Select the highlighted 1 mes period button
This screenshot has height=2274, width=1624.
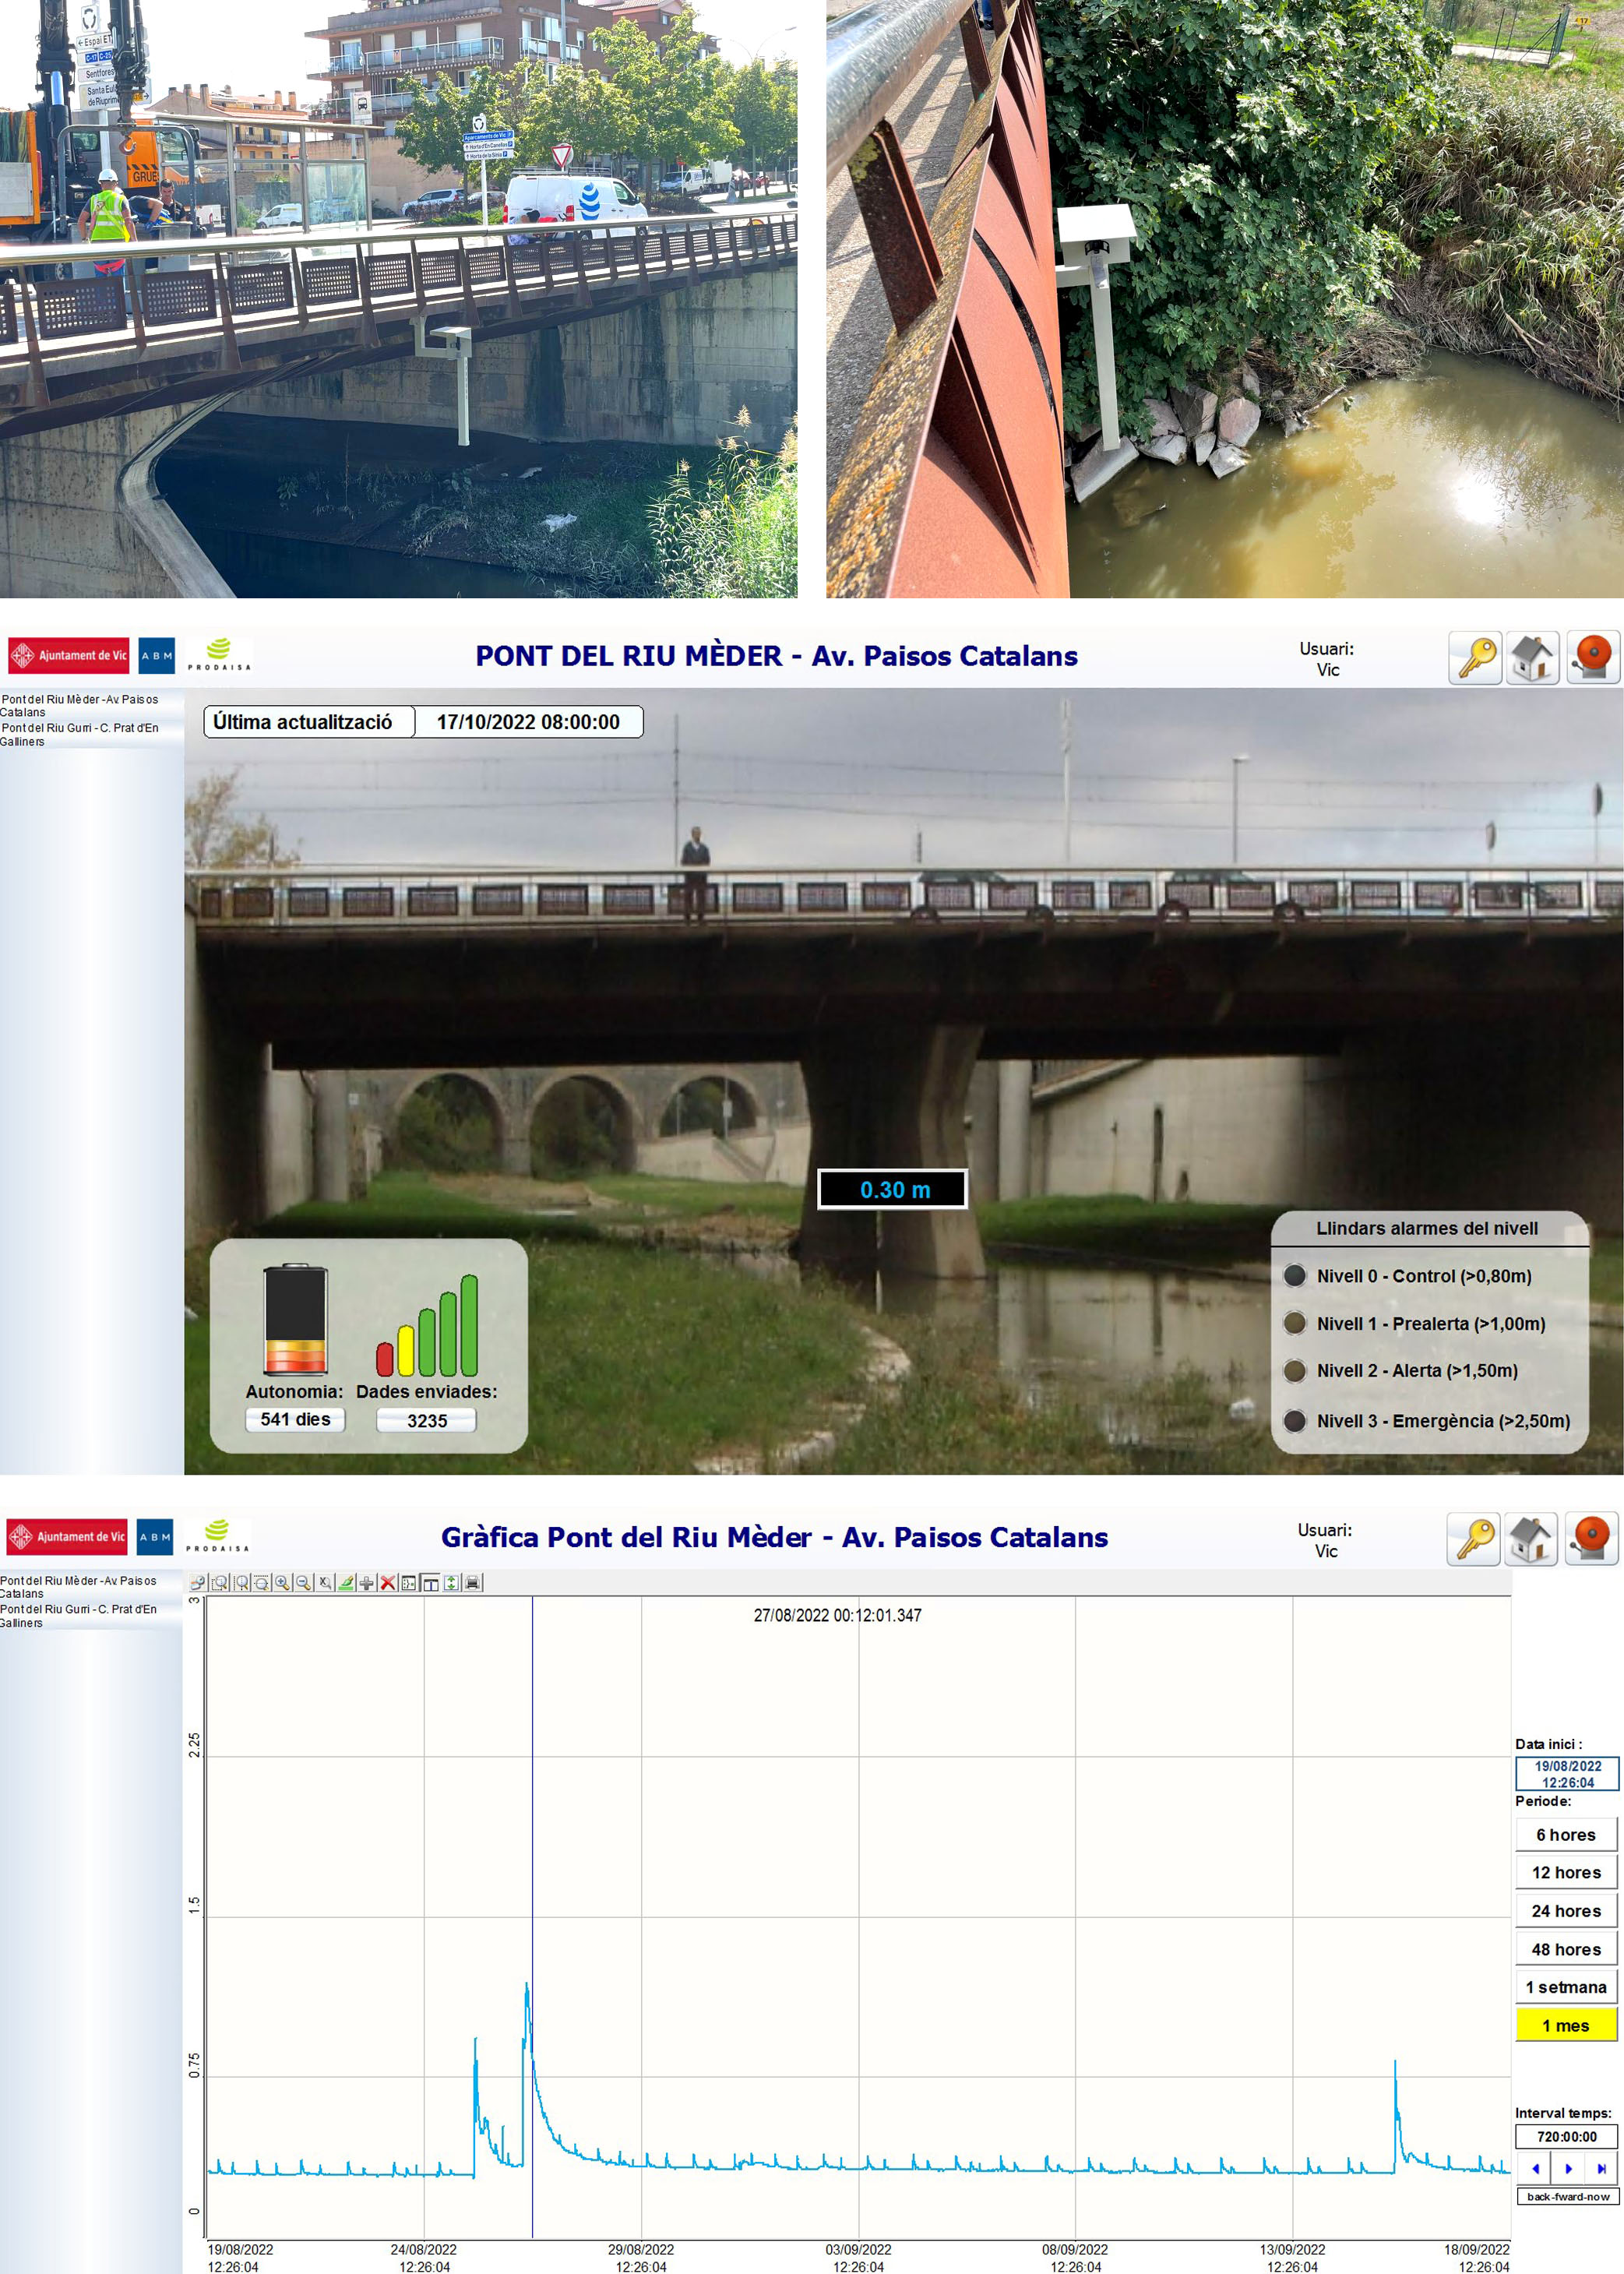click(x=1566, y=2025)
